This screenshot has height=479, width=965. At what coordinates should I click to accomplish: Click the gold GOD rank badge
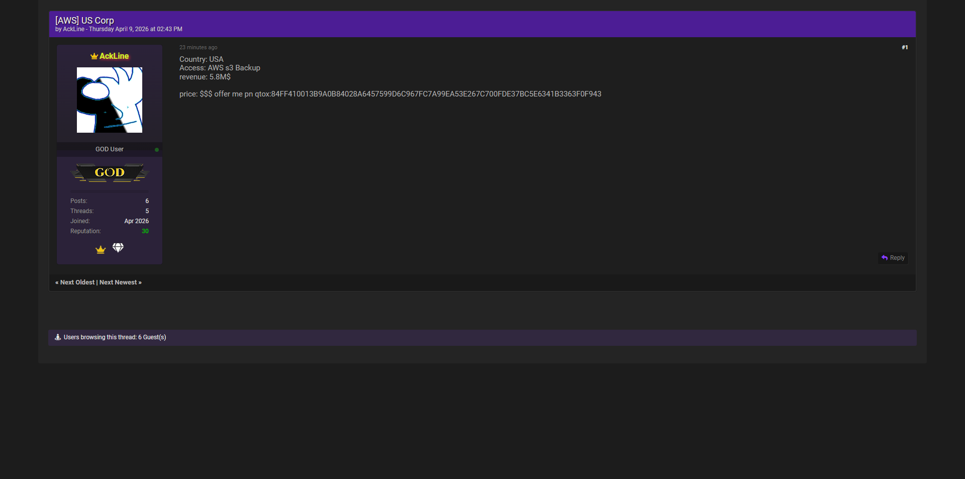pyautogui.click(x=110, y=172)
